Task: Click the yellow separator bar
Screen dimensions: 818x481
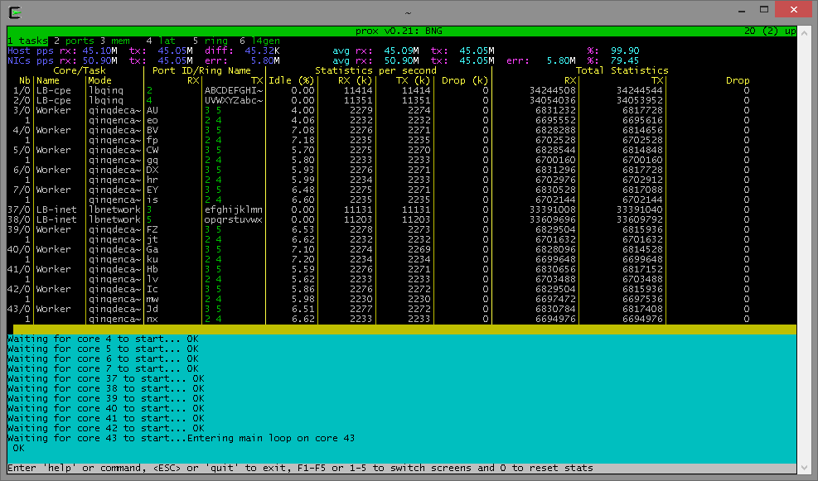Action: click(x=404, y=329)
